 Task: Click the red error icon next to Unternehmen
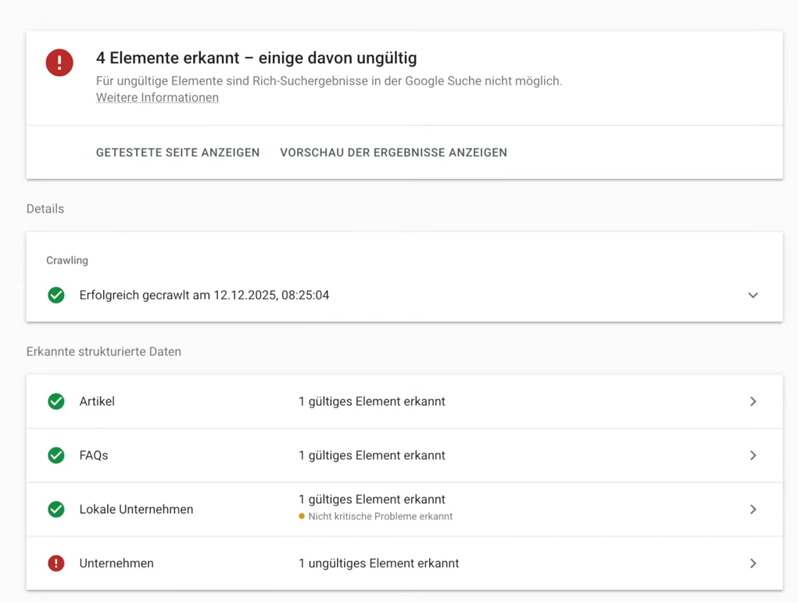55,563
